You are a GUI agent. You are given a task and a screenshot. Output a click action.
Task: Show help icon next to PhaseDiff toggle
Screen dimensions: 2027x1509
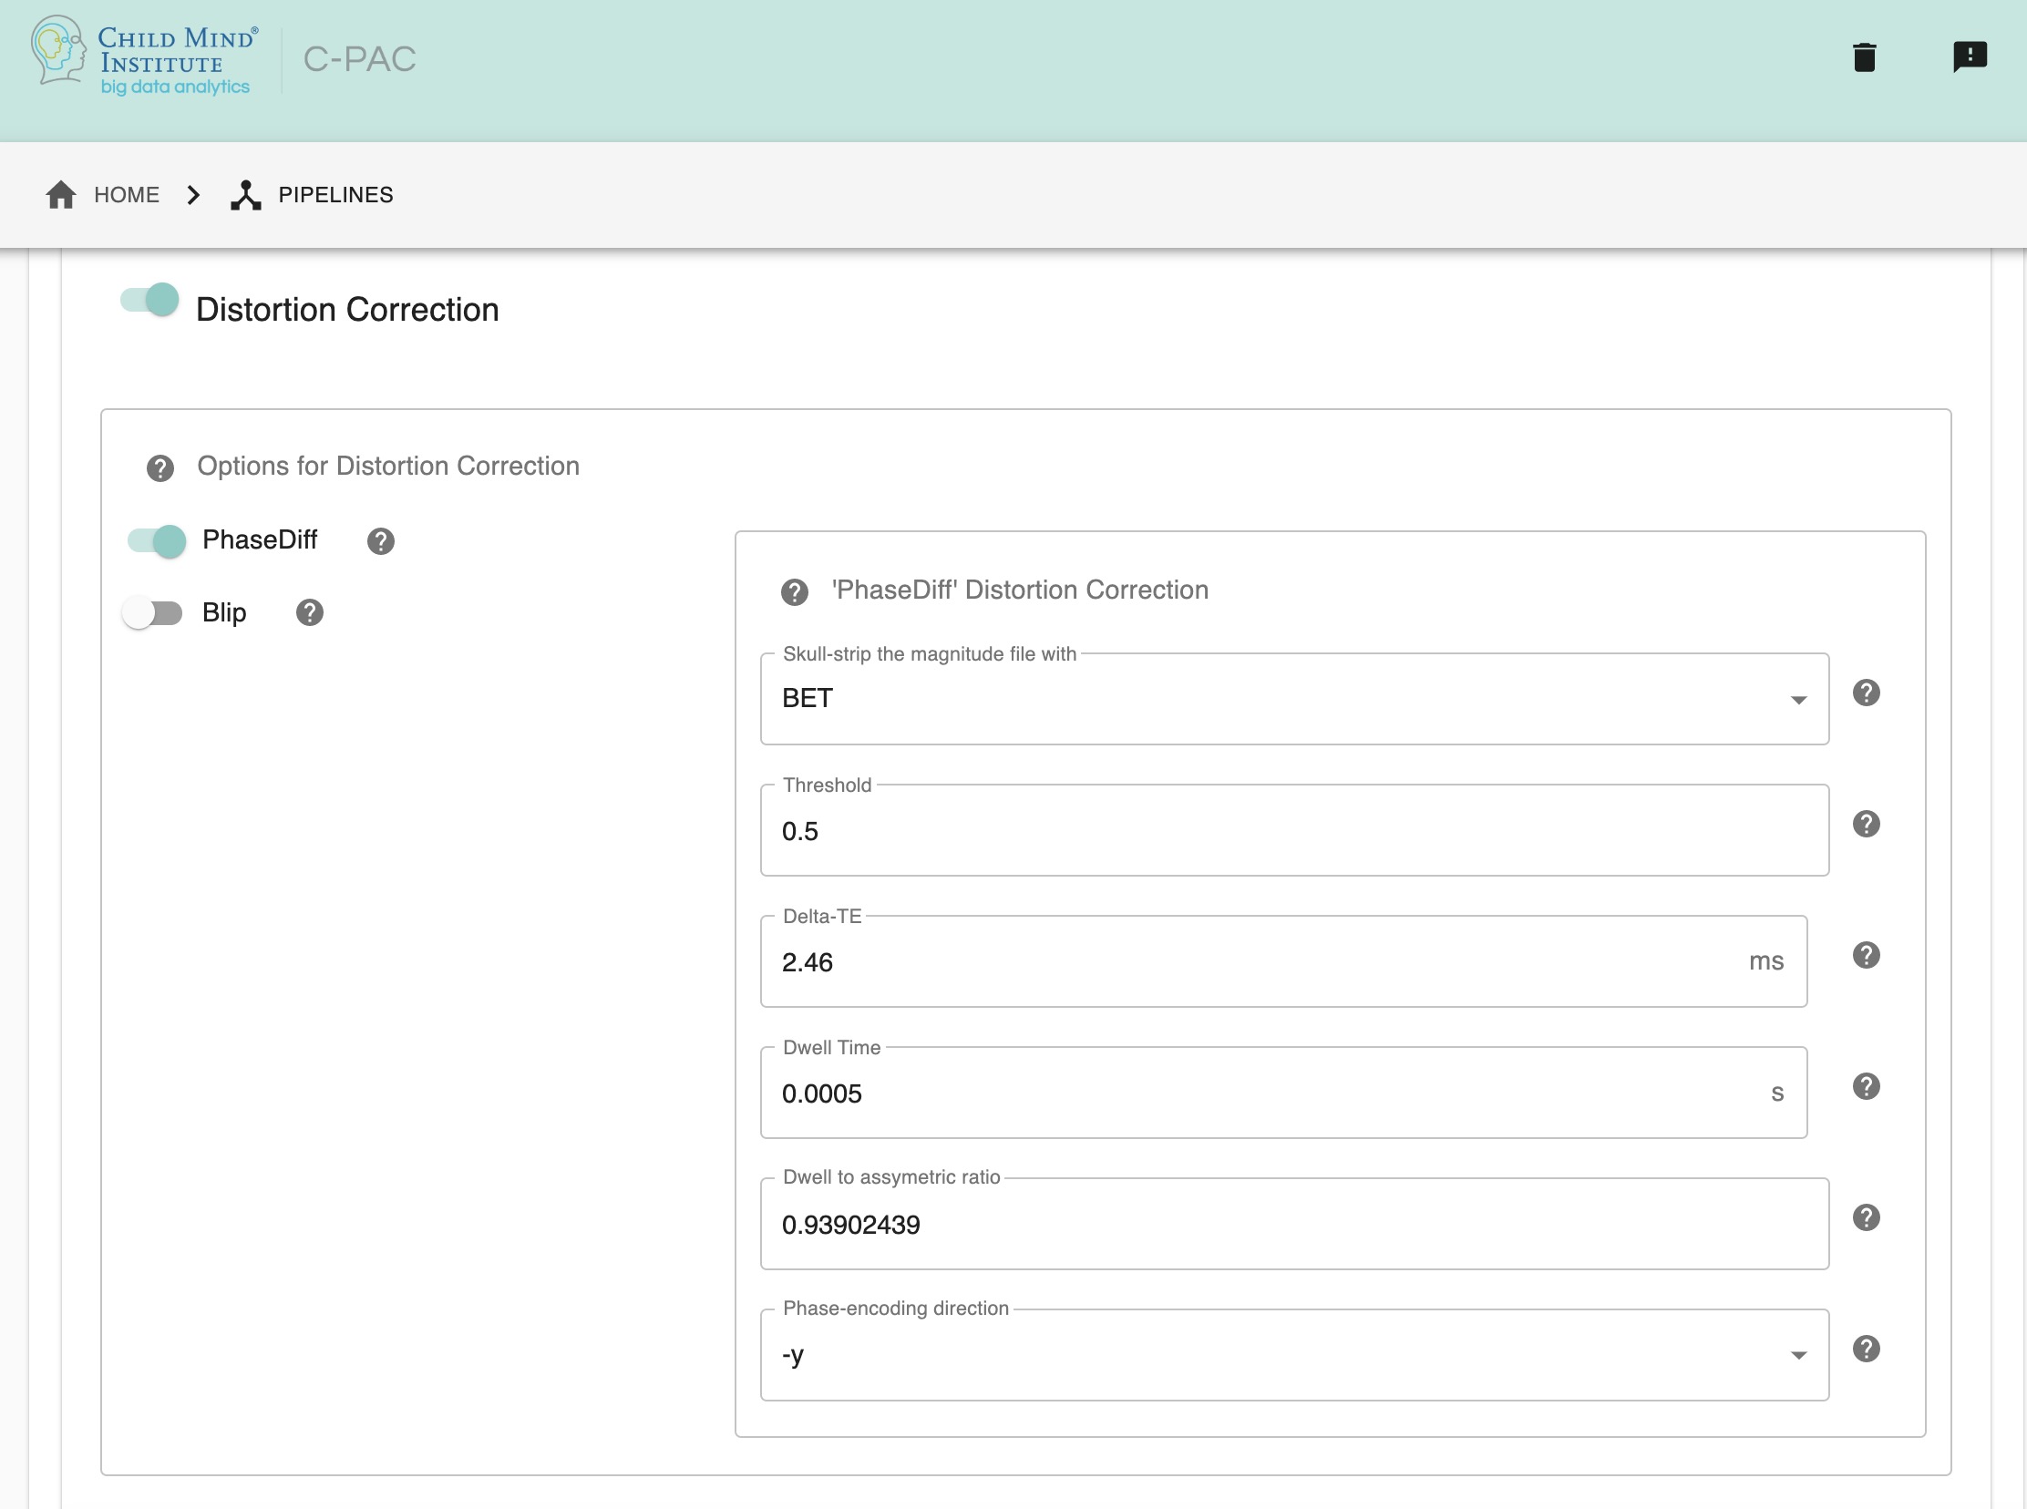[x=380, y=541]
